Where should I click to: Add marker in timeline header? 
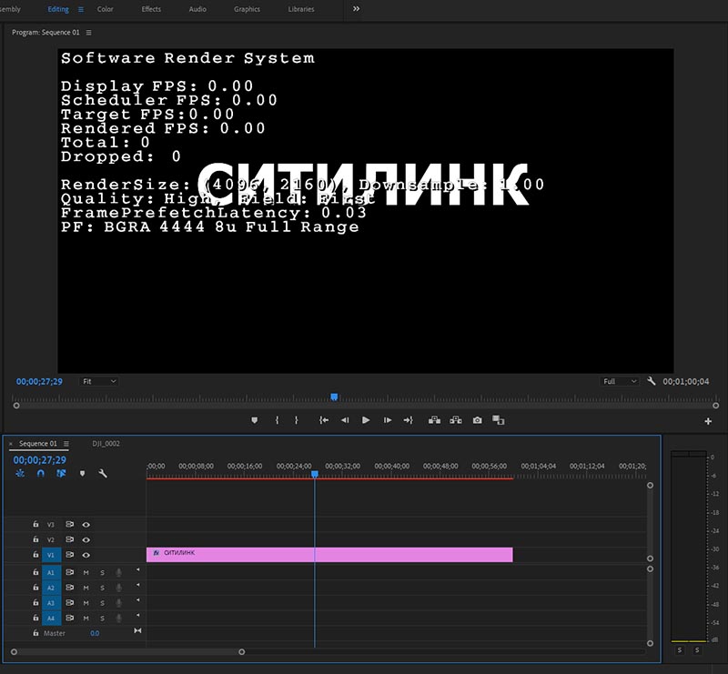coord(82,474)
